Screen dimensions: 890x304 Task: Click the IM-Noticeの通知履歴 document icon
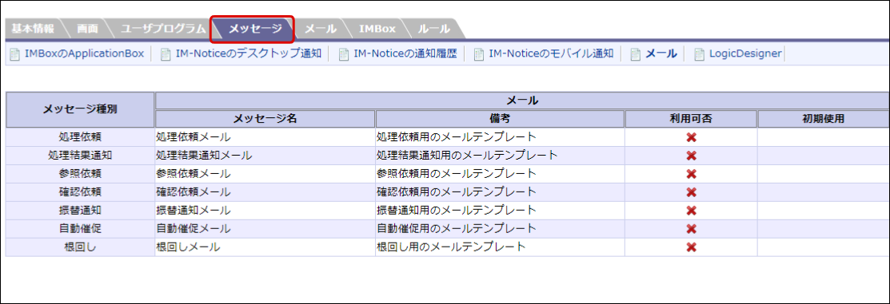tap(343, 54)
